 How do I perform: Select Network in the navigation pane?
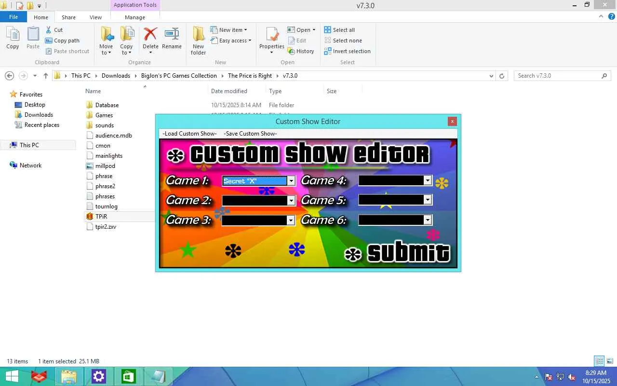[x=30, y=165]
